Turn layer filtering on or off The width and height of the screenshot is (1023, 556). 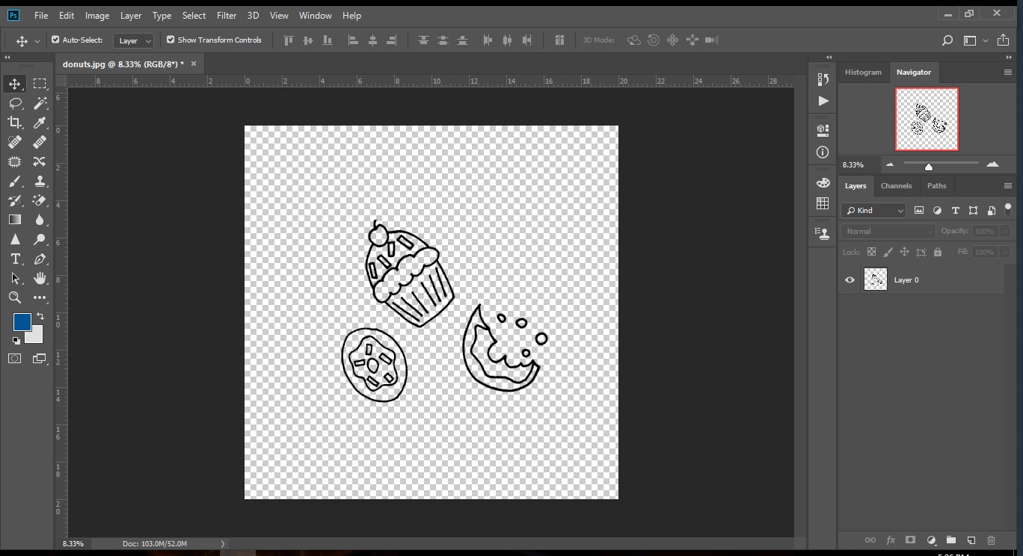1008,208
